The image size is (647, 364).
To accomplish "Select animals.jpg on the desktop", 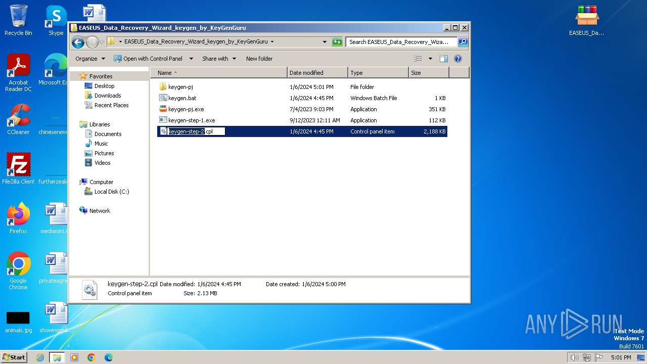I will tap(18, 322).
